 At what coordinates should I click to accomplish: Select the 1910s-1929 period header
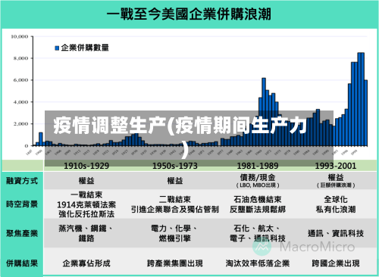(86, 166)
